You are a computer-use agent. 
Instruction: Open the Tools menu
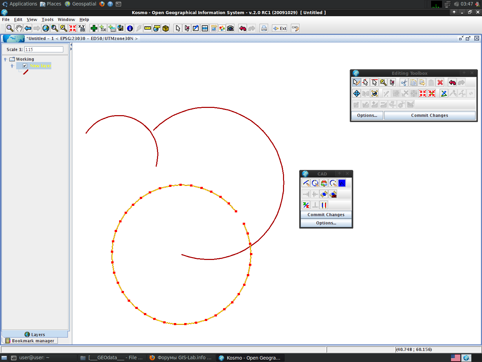tap(48, 20)
